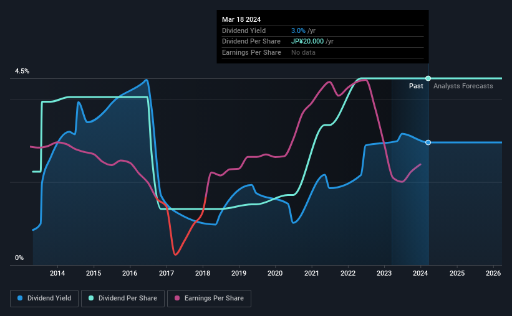
Task: Click the Earnings Per Share row label in tooltip
Action: click(x=251, y=52)
